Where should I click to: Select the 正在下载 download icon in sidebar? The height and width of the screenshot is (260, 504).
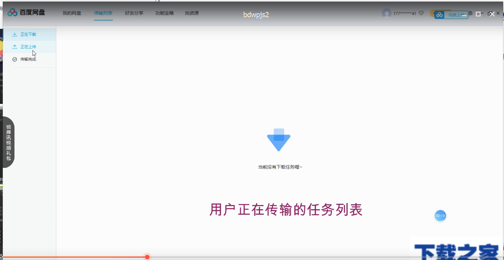(x=15, y=34)
